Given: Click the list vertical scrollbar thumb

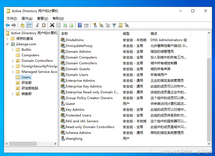Looking at the screenshot, I should point(209,99).
